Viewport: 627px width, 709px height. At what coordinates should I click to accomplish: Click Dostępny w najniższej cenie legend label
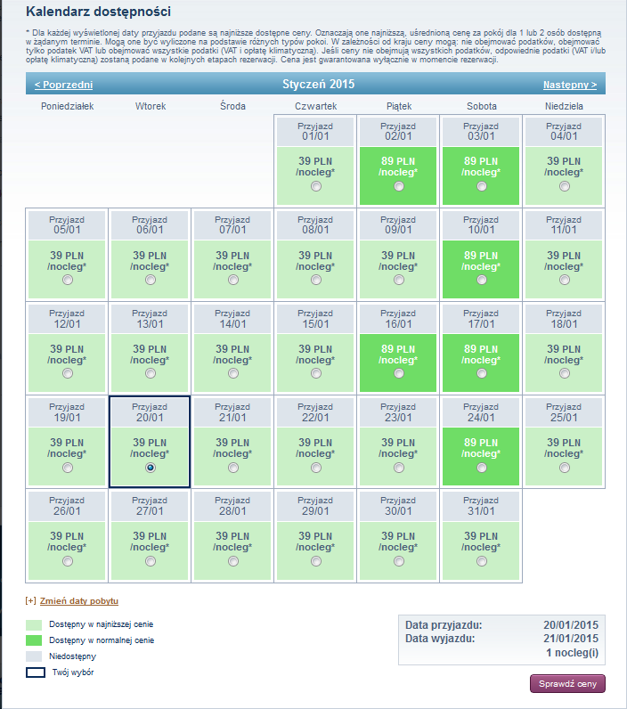(102, 624)
